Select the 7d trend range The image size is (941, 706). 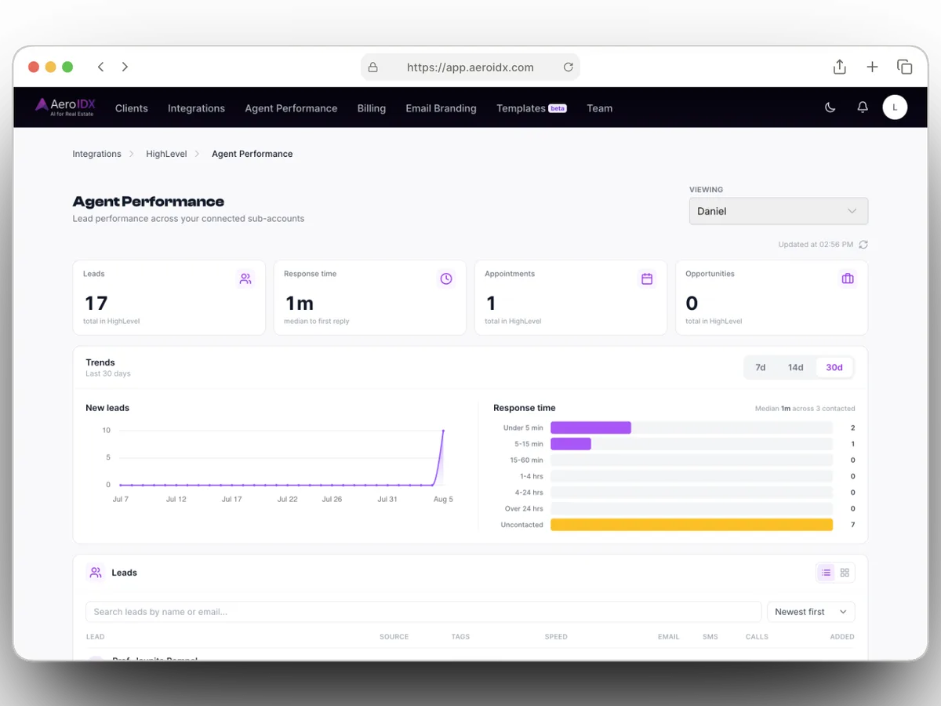(x=761, y=367)
